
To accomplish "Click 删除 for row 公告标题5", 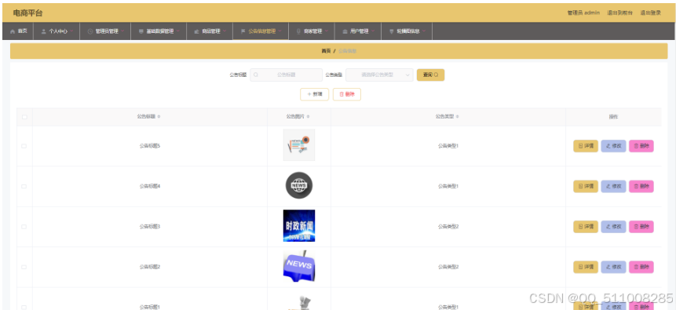I will (641, 146).
